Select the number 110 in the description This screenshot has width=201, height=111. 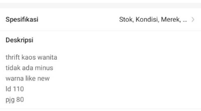tap(18, 89)
